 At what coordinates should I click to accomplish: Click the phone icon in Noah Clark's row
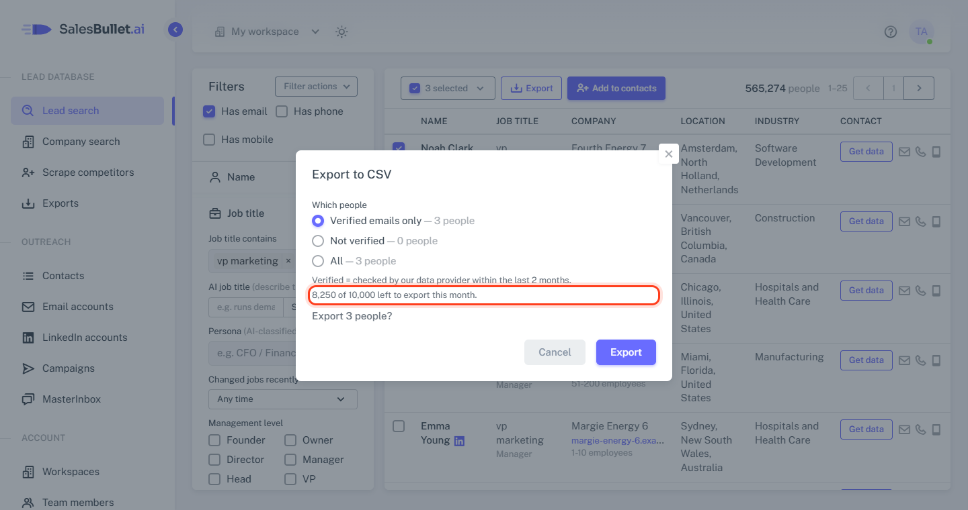pyautogui.click(x=920, y=152)
